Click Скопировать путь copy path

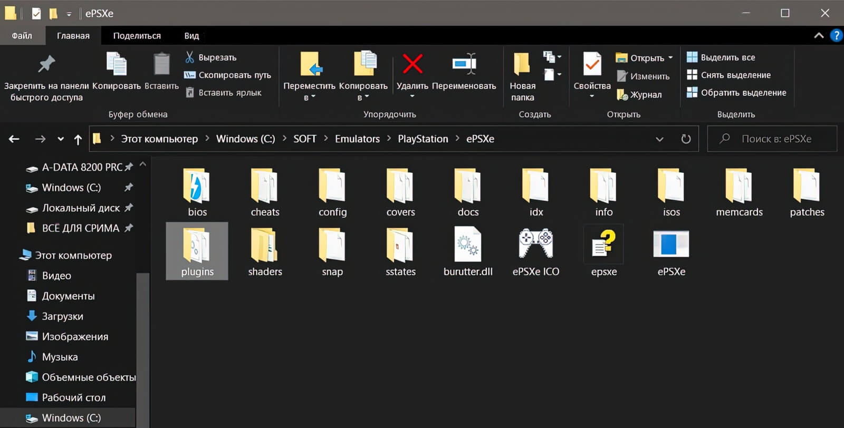point(228,75)
